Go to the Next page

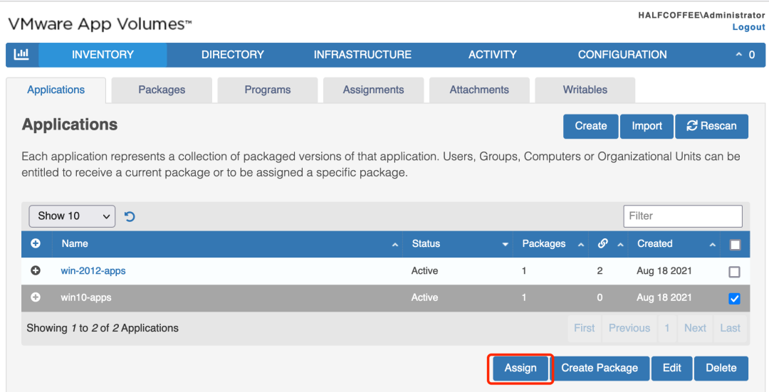[695, 328]
